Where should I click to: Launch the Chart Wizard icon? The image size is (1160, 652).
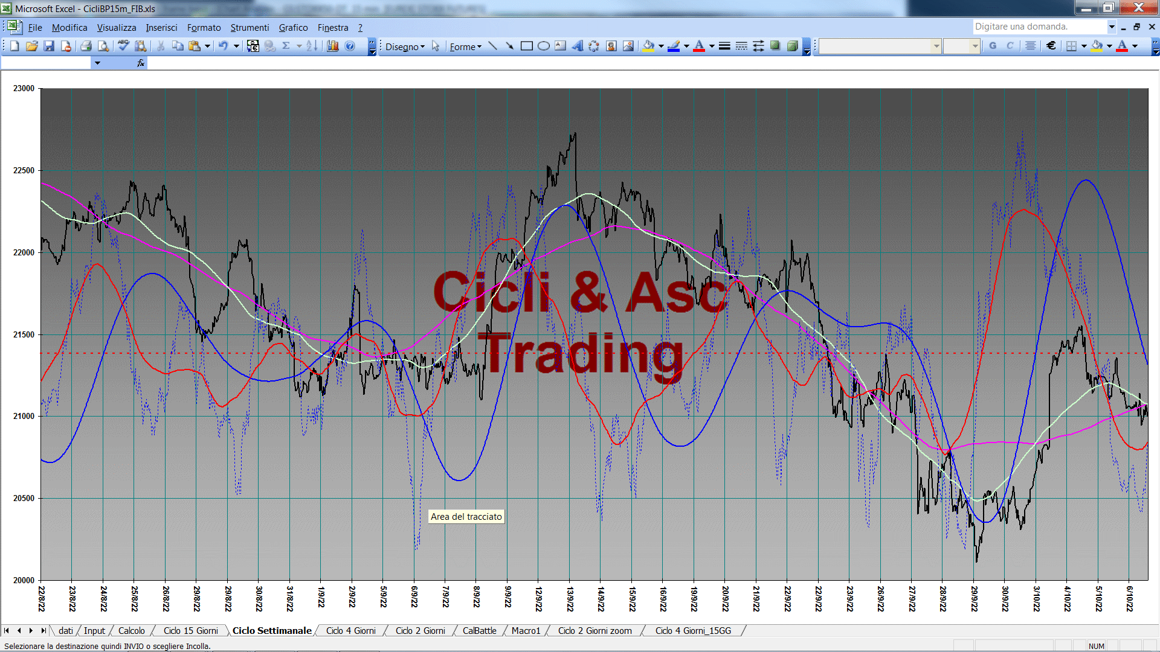[333, 46]
